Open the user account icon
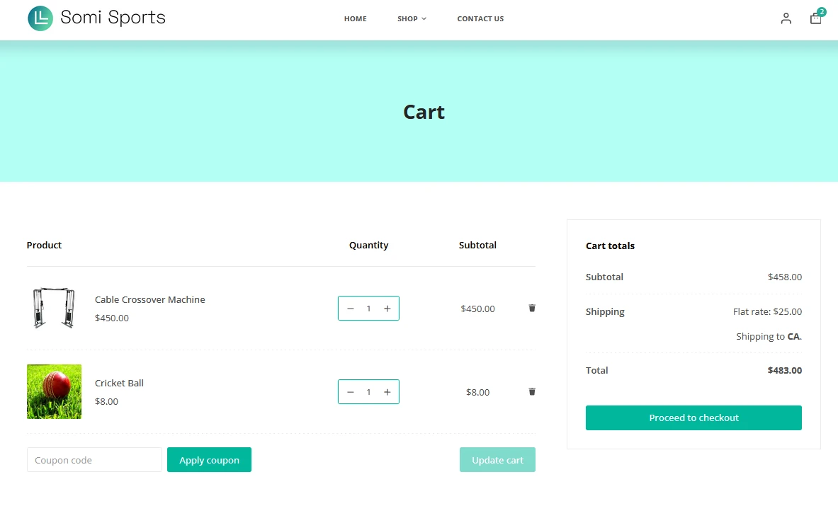Screen dimensions: 838x518 786,18
